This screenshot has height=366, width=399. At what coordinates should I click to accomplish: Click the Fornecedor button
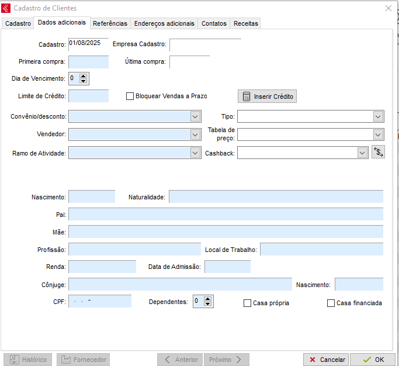pos(83,360)
